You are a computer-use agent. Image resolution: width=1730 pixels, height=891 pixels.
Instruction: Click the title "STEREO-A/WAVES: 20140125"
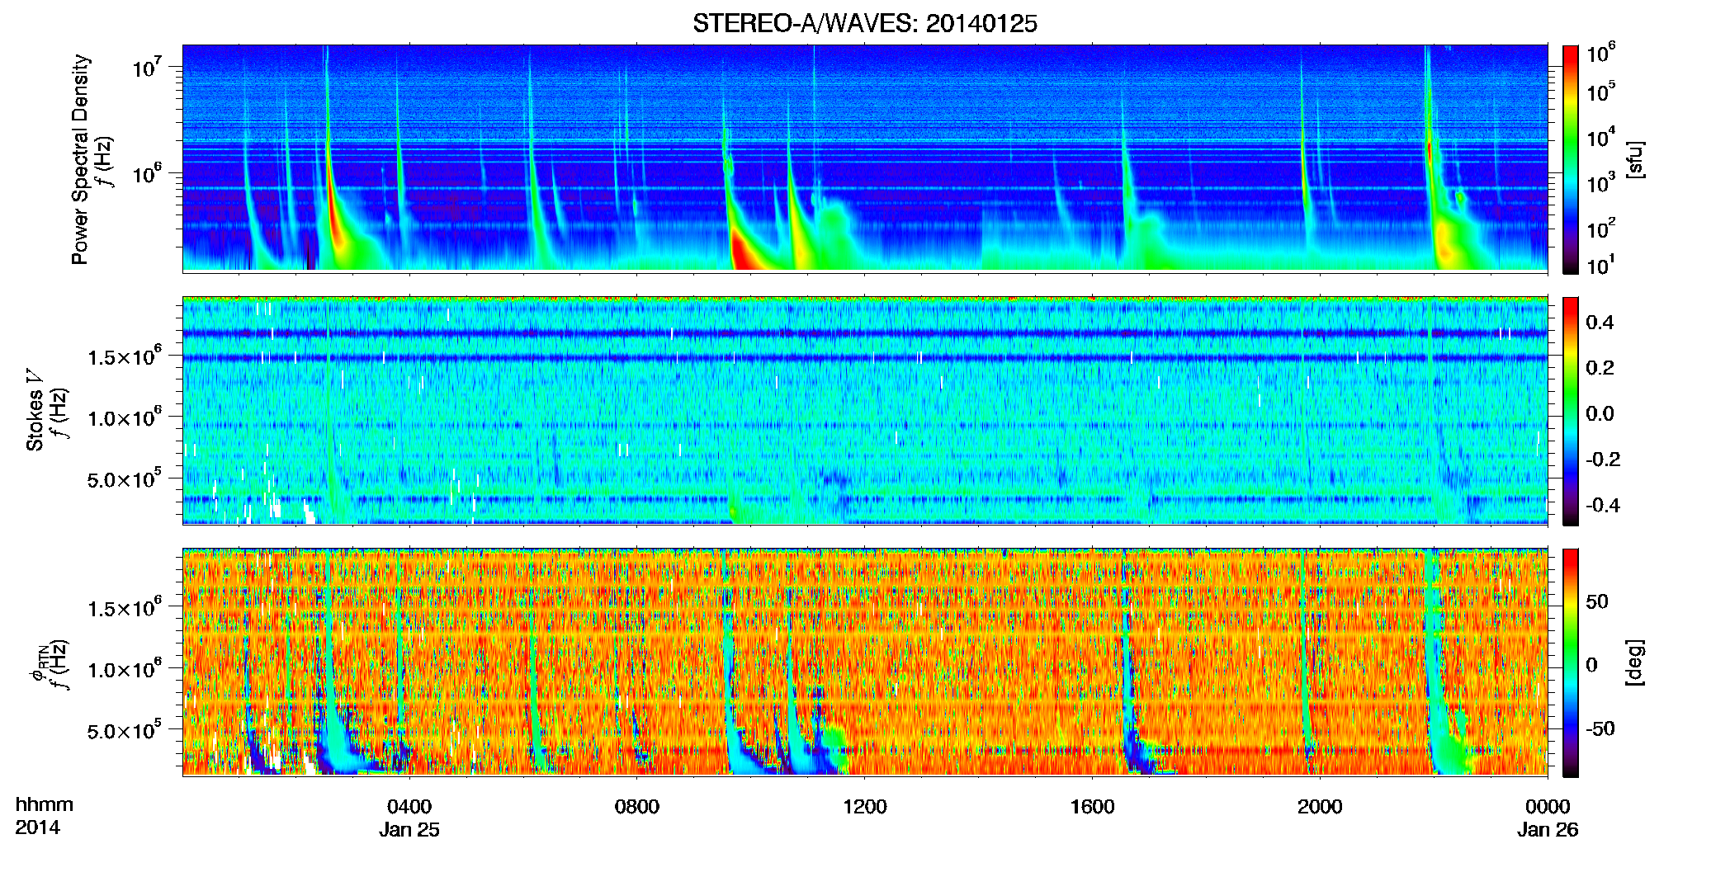coord(864,24)
